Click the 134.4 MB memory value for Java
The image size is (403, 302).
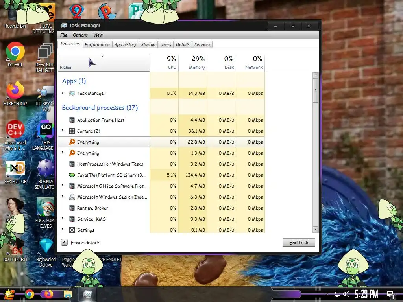[x=195, y=175]
